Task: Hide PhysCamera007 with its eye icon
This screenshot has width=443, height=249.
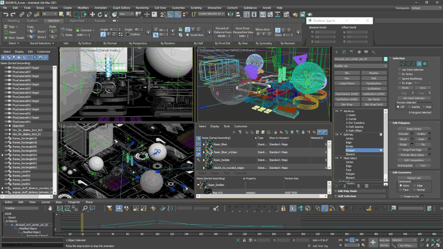Action: pyautogui.click(x=6, y=72)
